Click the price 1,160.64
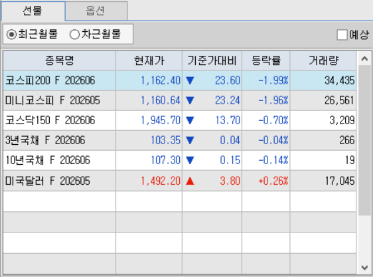Viewport: 373px width, 277px height. [161, 100]
